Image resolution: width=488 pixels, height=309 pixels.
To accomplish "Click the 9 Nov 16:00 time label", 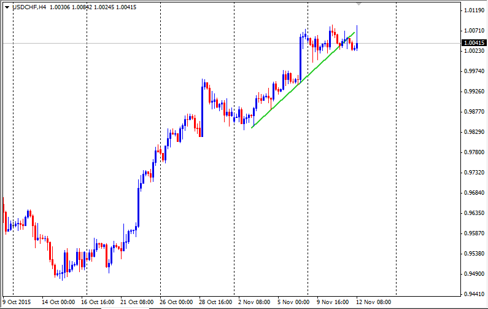I will tap(333, 302).
